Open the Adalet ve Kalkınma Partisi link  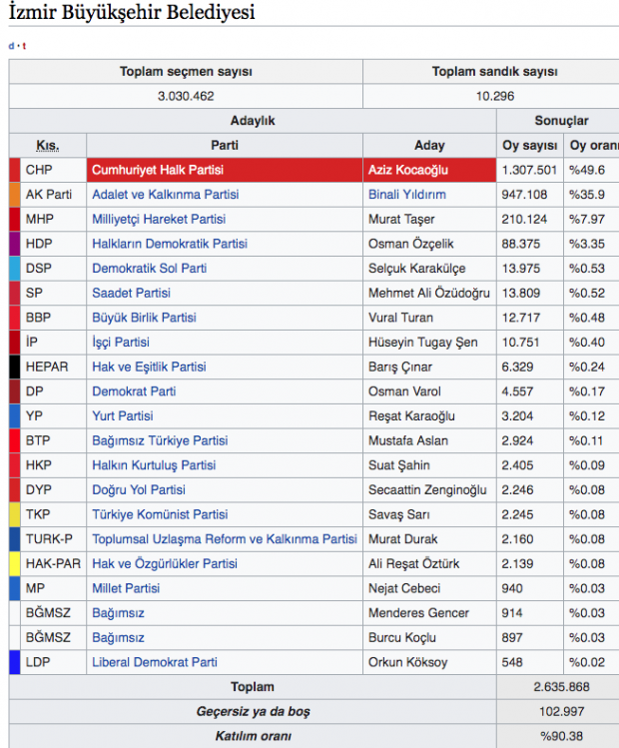click(165, 194)
